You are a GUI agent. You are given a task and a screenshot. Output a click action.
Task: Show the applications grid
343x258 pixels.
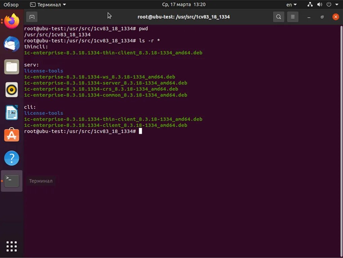tap(11, 247)
